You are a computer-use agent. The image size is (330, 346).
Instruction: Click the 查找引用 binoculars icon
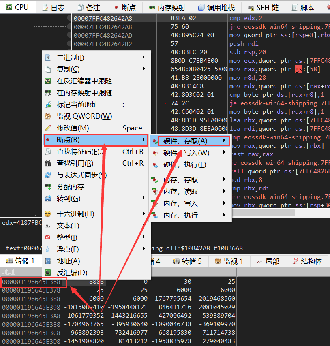coord(48,163)
